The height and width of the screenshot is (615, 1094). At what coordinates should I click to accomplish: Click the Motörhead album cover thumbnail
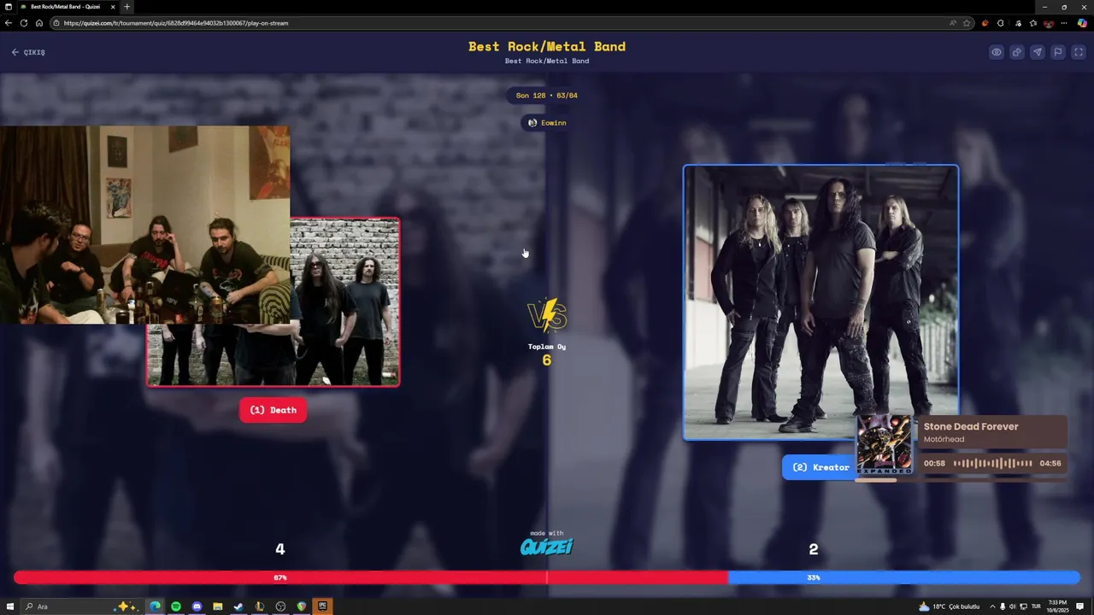click(x=885, y=444)
